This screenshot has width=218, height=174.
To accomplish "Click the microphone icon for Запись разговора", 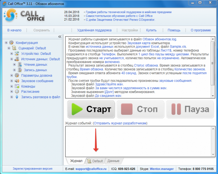I will click(x=17, y=97).
